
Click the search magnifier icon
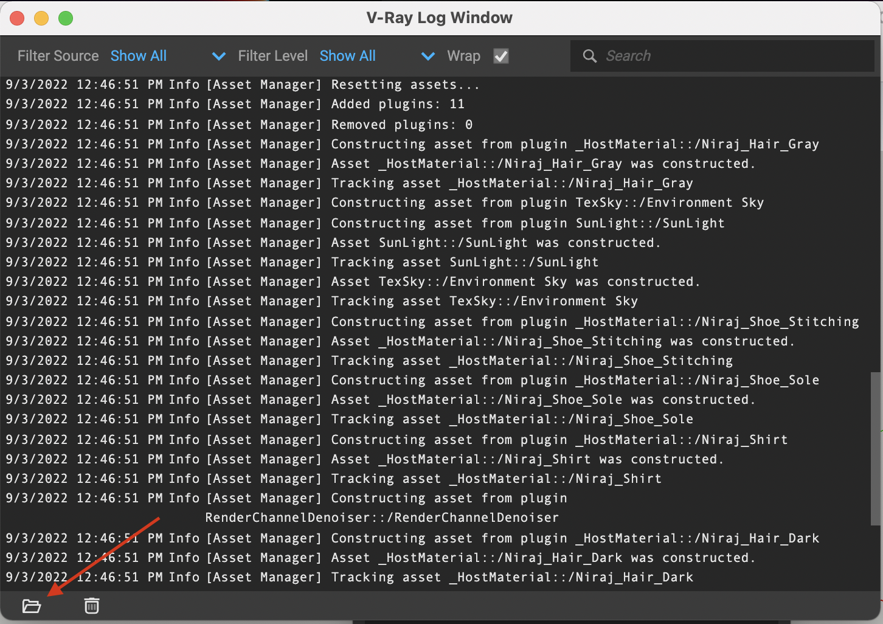[589, 56]
